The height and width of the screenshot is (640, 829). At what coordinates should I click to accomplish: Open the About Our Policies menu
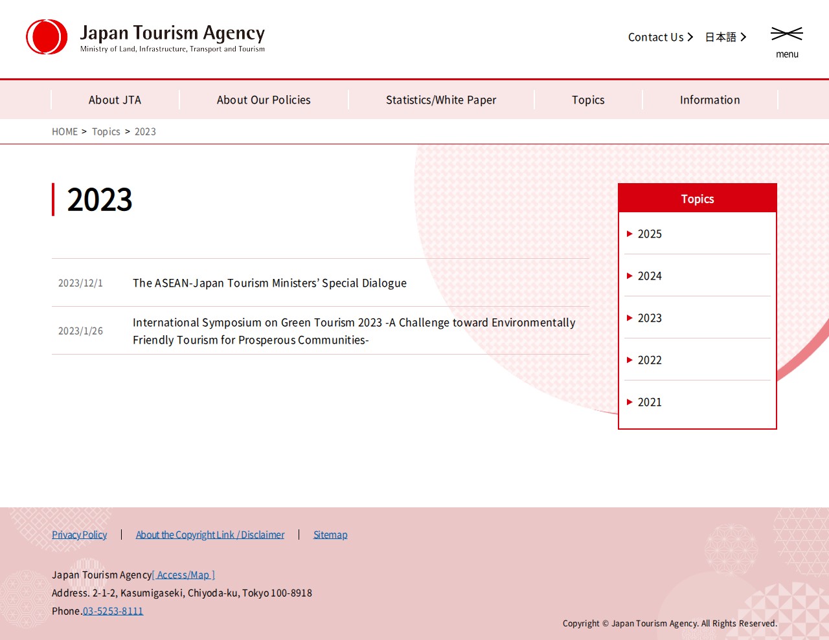[264, 100]
